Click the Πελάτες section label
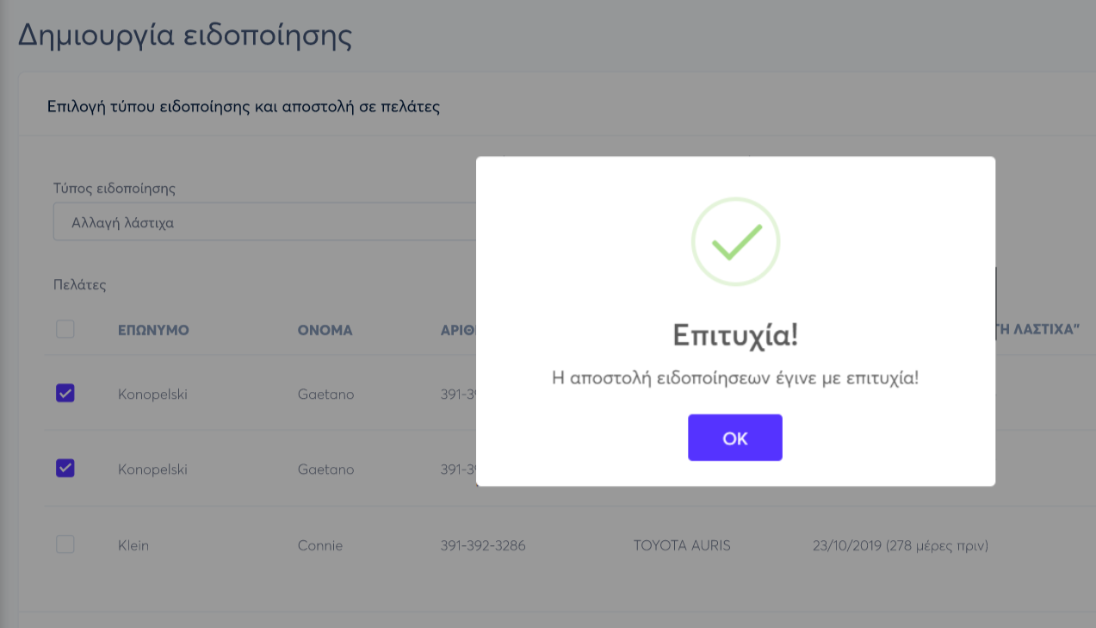 (79, 284)
